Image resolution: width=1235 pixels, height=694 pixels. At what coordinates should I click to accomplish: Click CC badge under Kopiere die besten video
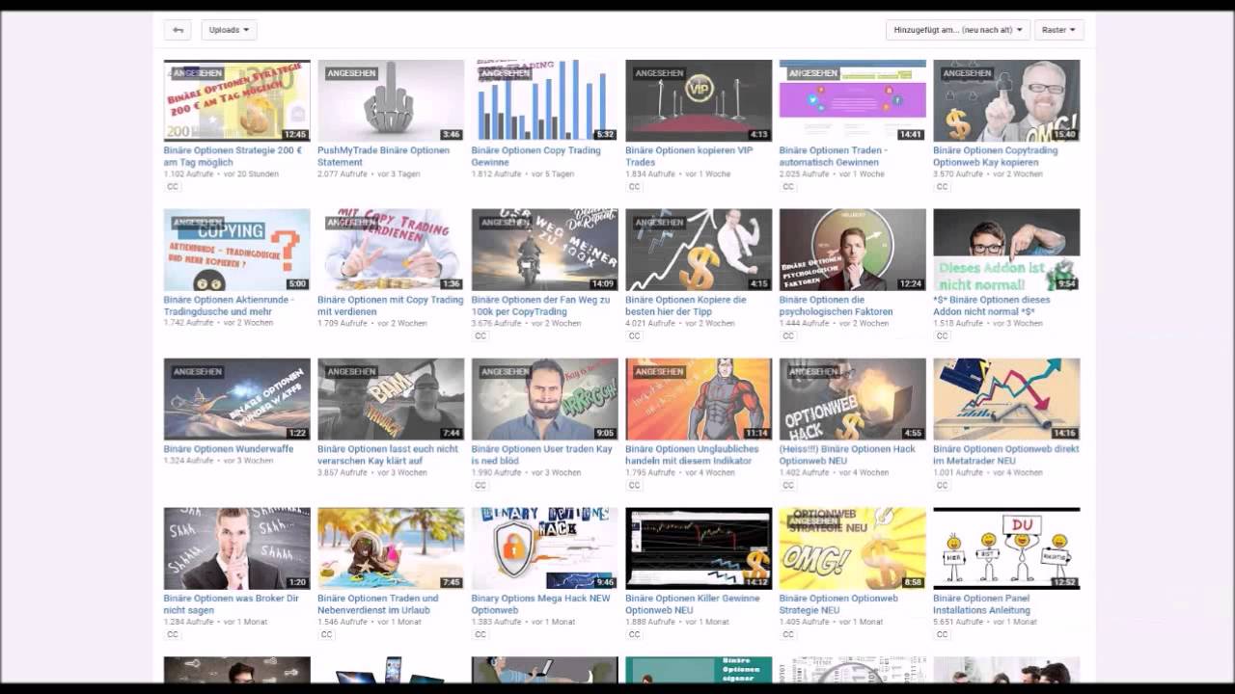point(634,336)
